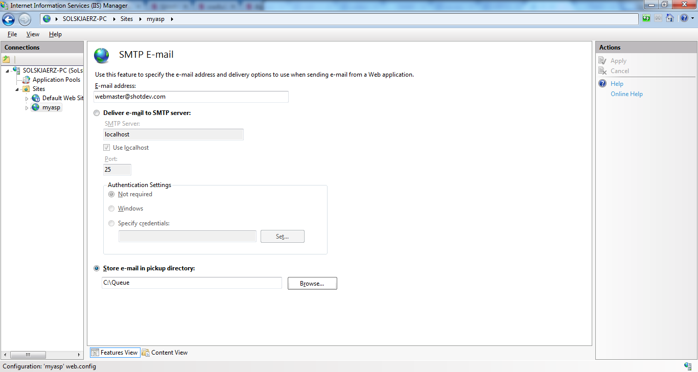Open dropdown arrow after SOLSKJAERZ-PC breadcrumb
Viewport: 698px width, 372px height.
(114, 19)
